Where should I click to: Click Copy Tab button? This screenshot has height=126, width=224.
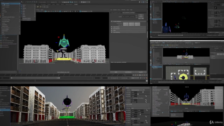(x=141, y=72)
